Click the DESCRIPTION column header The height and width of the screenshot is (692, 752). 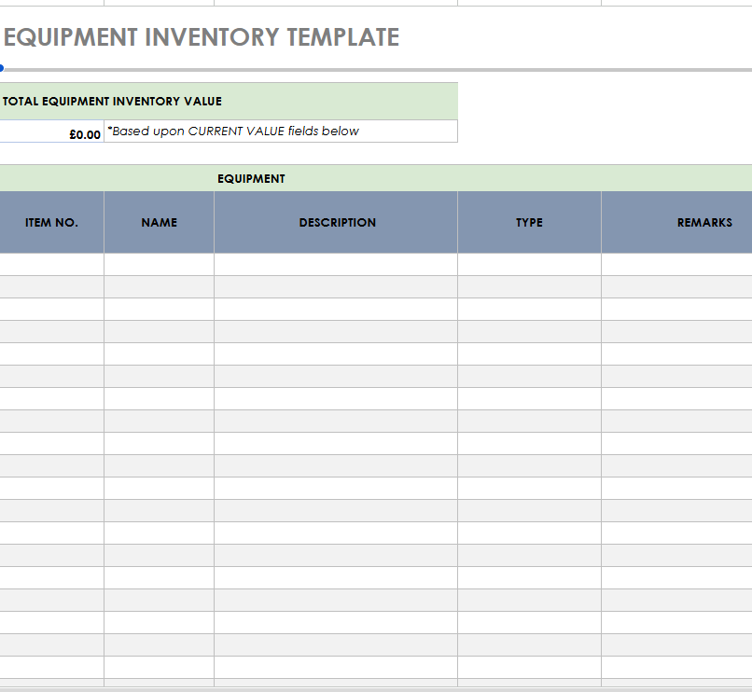336,222
